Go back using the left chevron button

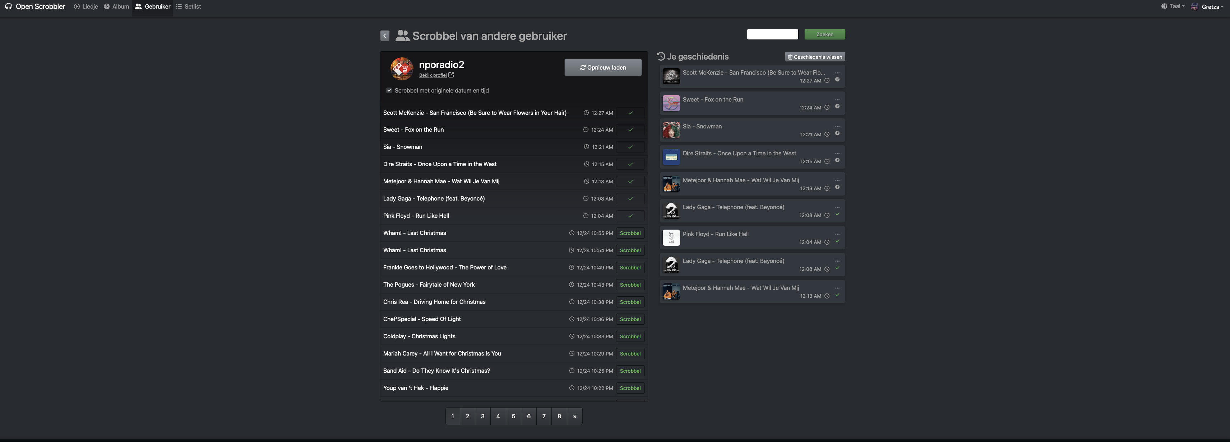pos(385,36)
